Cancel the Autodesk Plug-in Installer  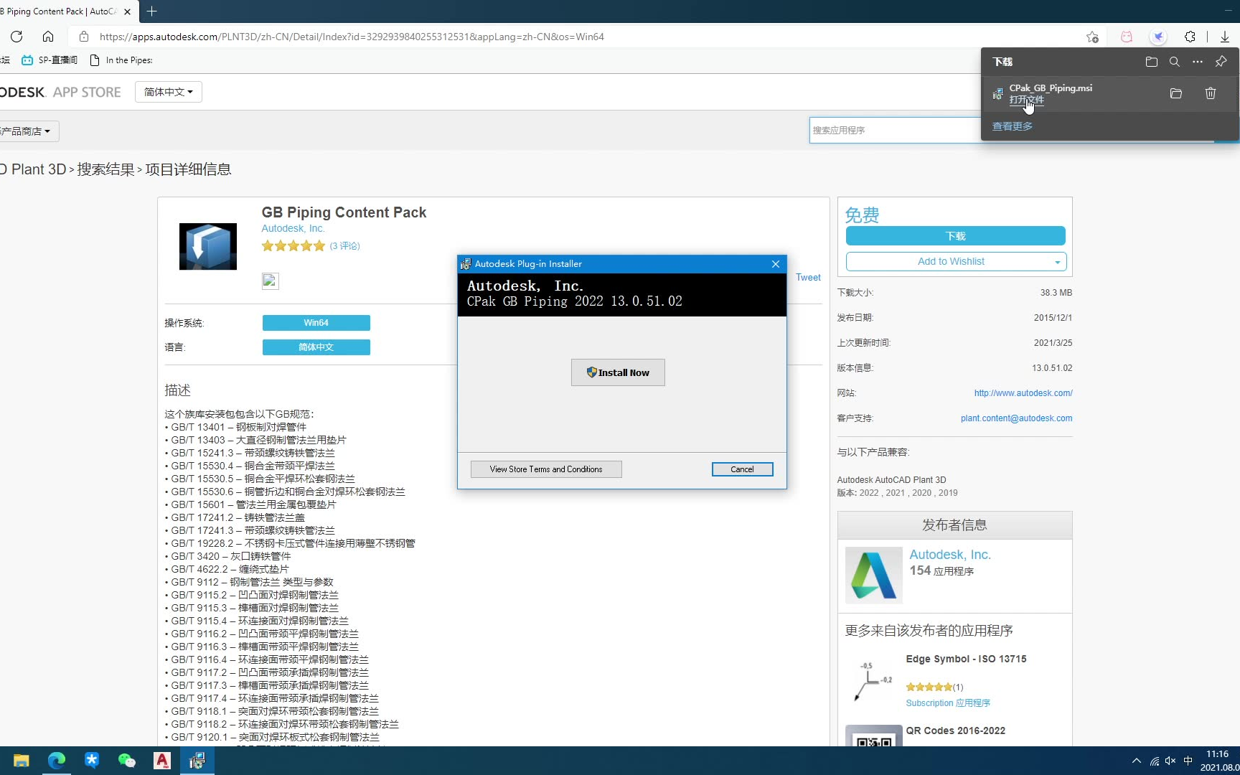[x=742, y=469]
